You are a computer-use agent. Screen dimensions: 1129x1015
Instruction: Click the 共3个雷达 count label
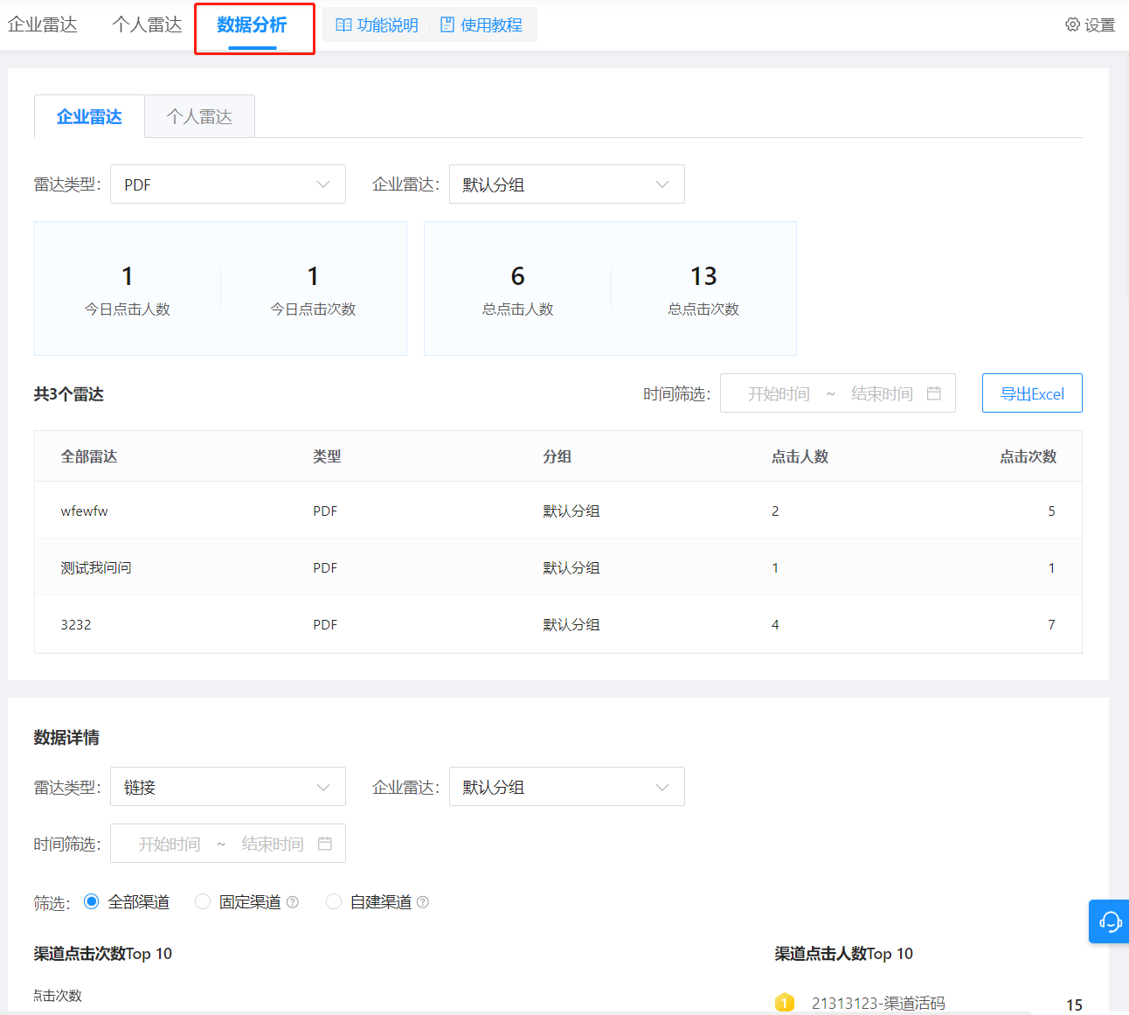(x=69, y=394)
